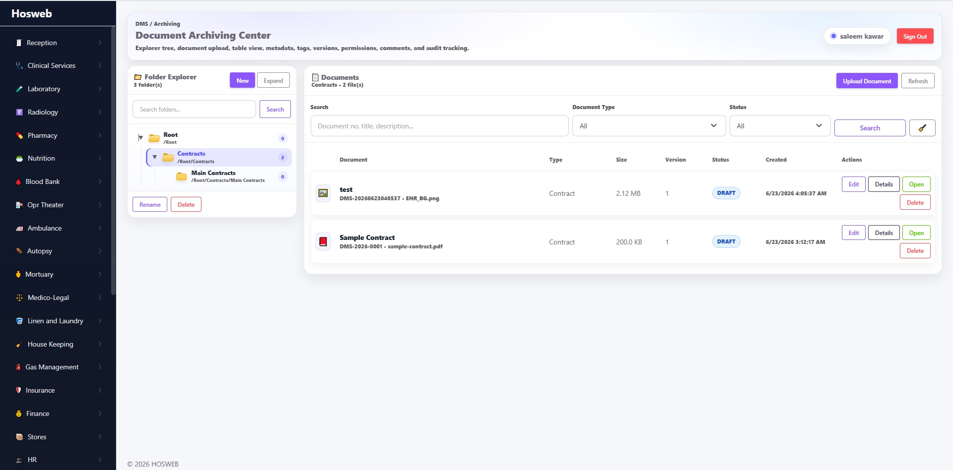Collapse the Contracts folder tree arrow
The image size is (953, 470).
point(155,157)
